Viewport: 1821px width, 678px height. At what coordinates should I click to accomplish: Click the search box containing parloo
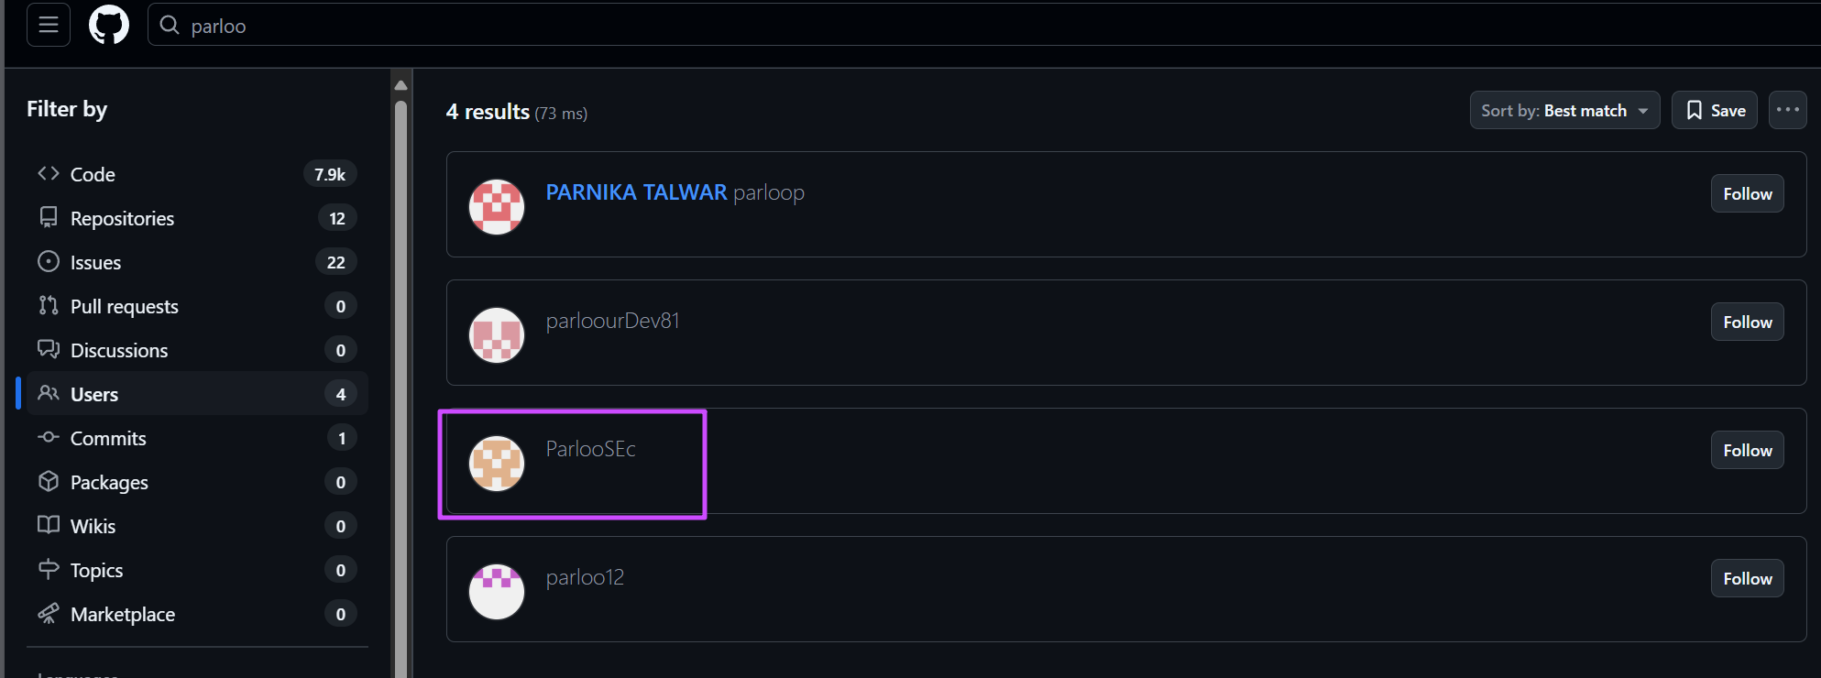point(916,26)
